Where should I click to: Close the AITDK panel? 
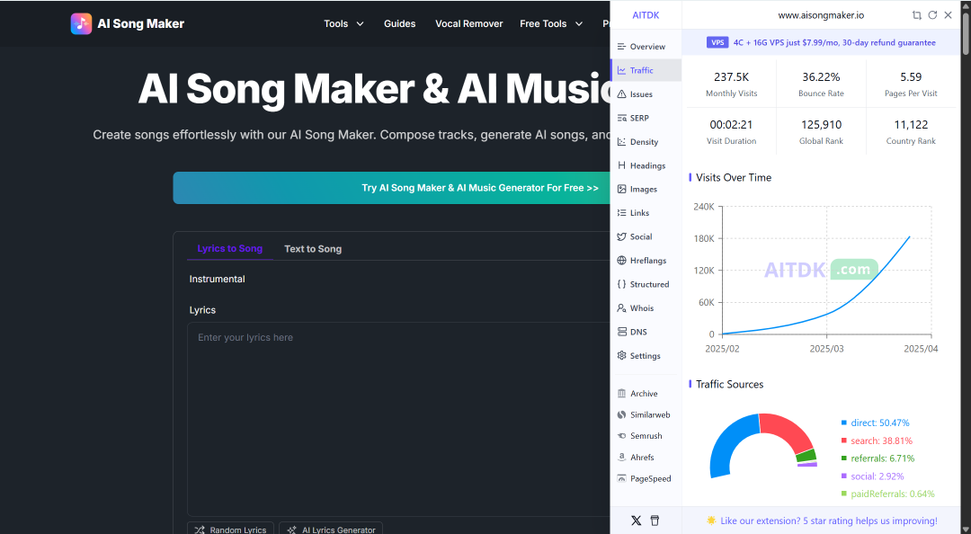pyautogui.click(x=949, y=15)
